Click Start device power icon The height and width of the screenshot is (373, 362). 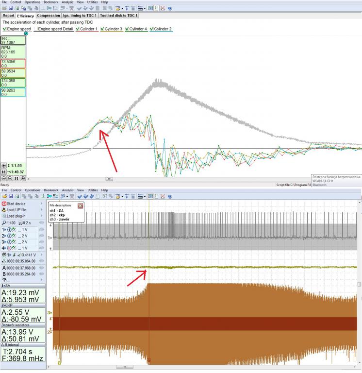click(4, 204)
